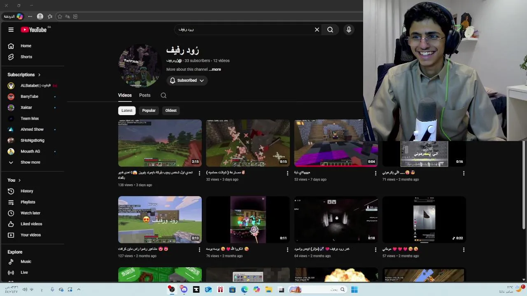The width and height of the screenshot is (527, 296).
Task: Switch to the Videos tab
Action: point(125,95)
